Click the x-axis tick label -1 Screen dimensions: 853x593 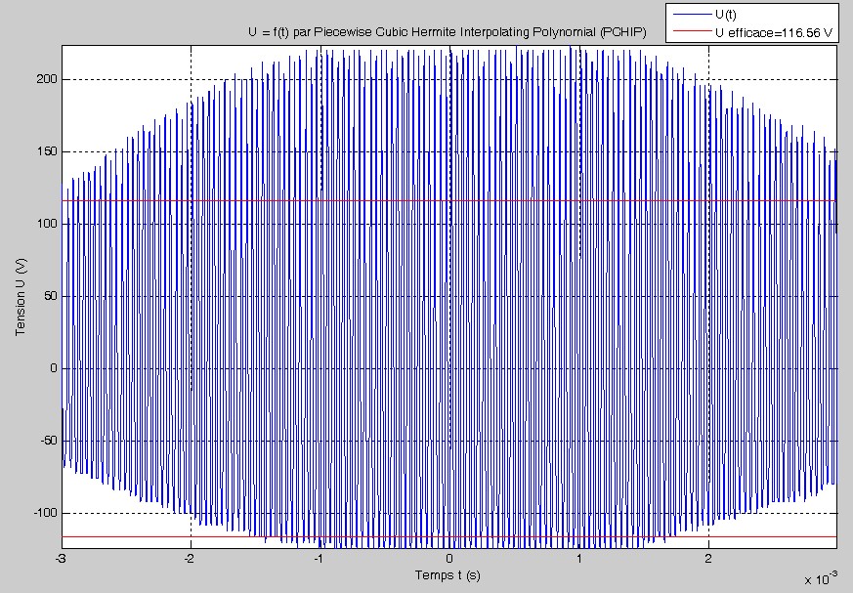320,559
